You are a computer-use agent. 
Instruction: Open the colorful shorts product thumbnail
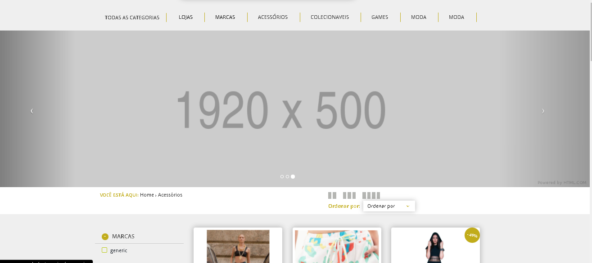tap(337, 246)
